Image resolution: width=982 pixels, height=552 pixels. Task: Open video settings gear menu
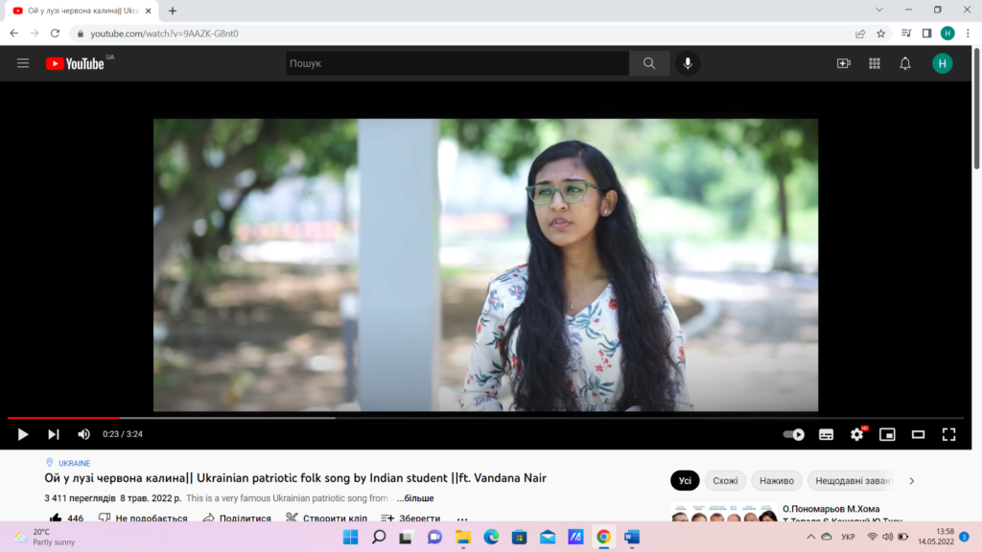(856, 434)
